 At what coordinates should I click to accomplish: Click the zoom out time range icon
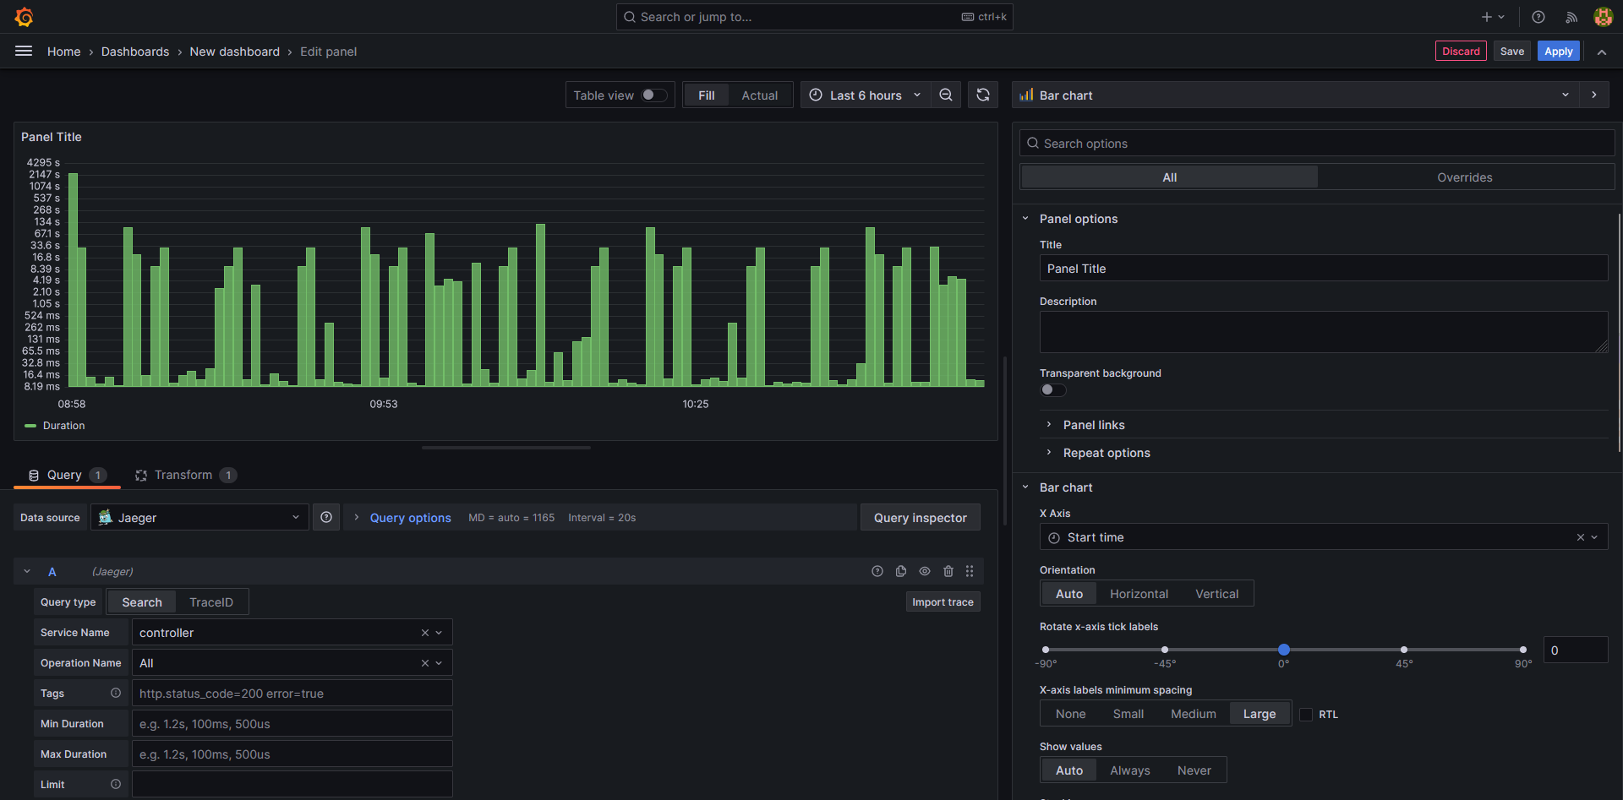[x=946, y=95]
